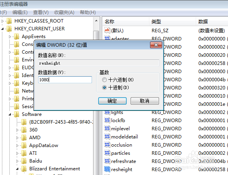Expand the AppEvents tree node
The height and width of the screenshot is (175, 228).
coord(10,37)
